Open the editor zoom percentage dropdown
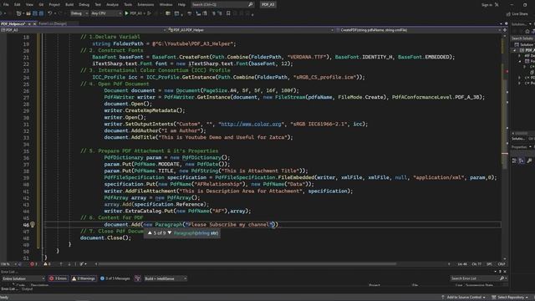The height and width of the screenshot is (301, 535). coord(8,264)
